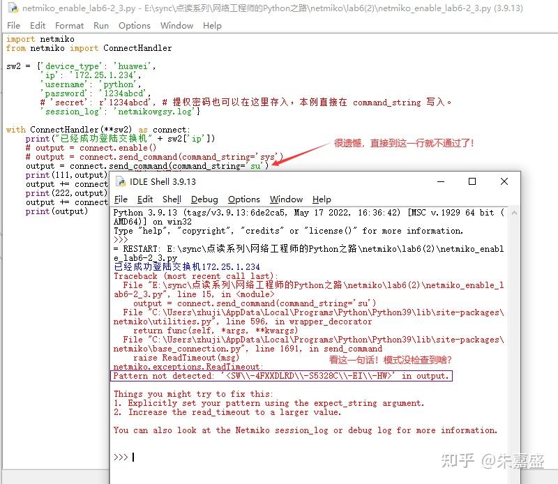Image resolution: width=558 pixels, height=484 pixels.
Task: Open the Options menu in the IDLE Shell
Action: [x=243, y=199]
